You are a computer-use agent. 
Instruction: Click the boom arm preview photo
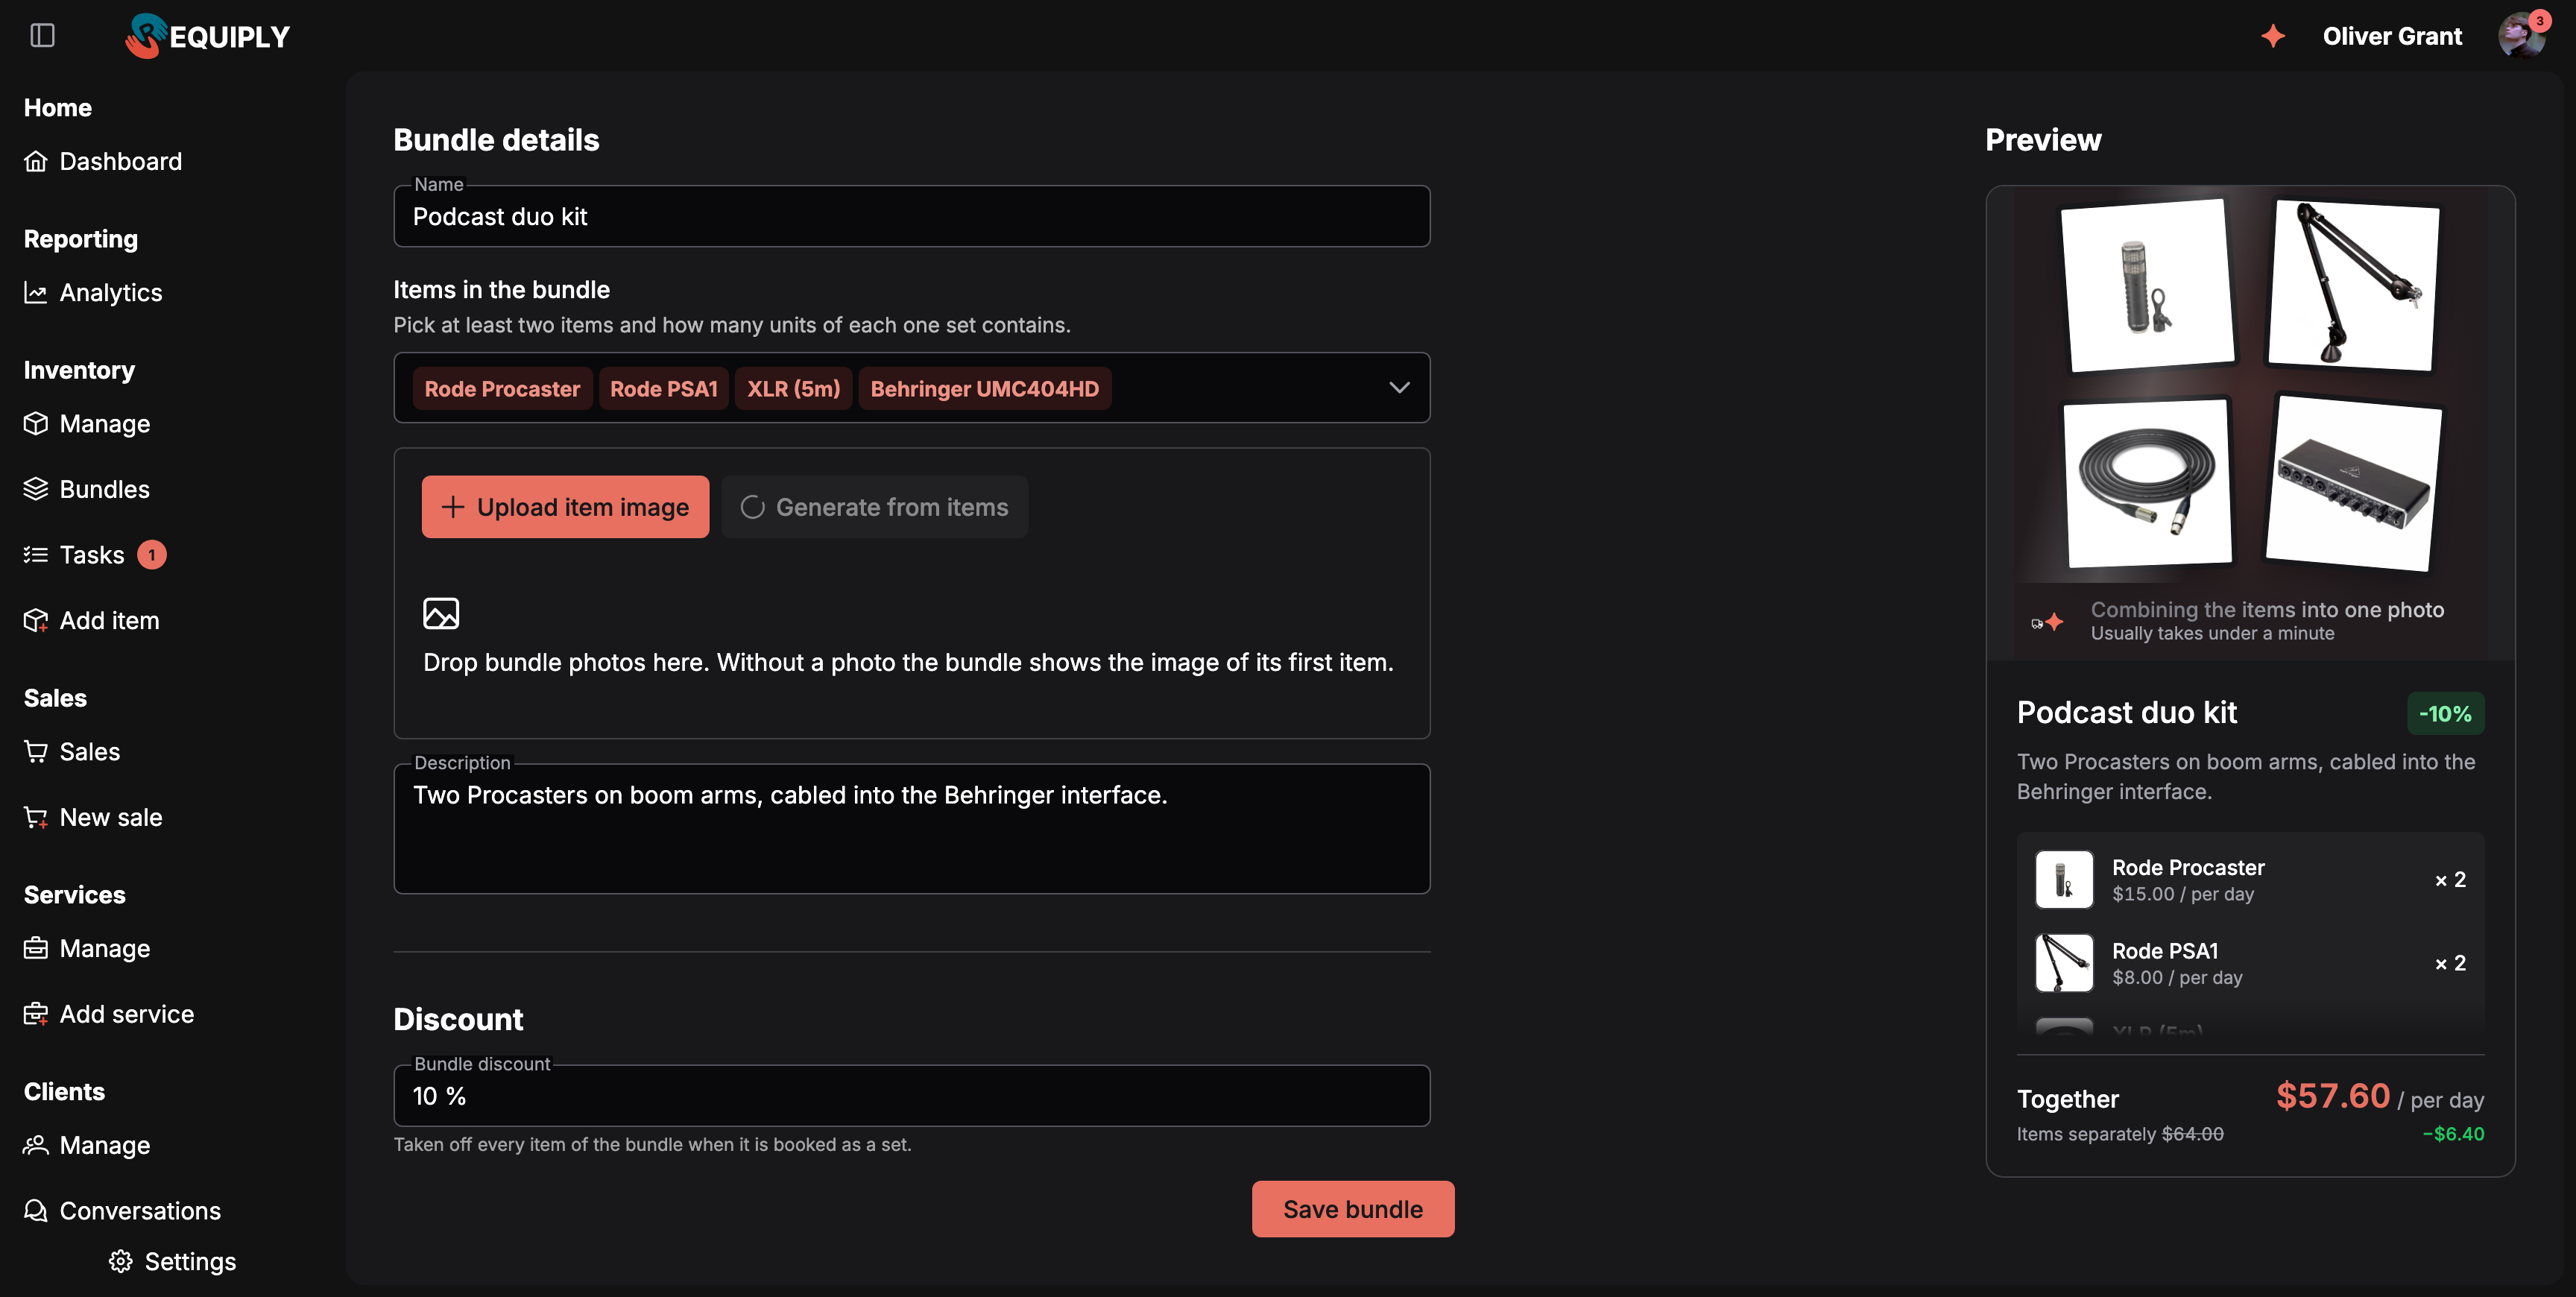(2353, 286)
